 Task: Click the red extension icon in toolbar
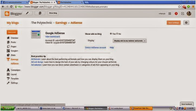(x=184, y=7)
